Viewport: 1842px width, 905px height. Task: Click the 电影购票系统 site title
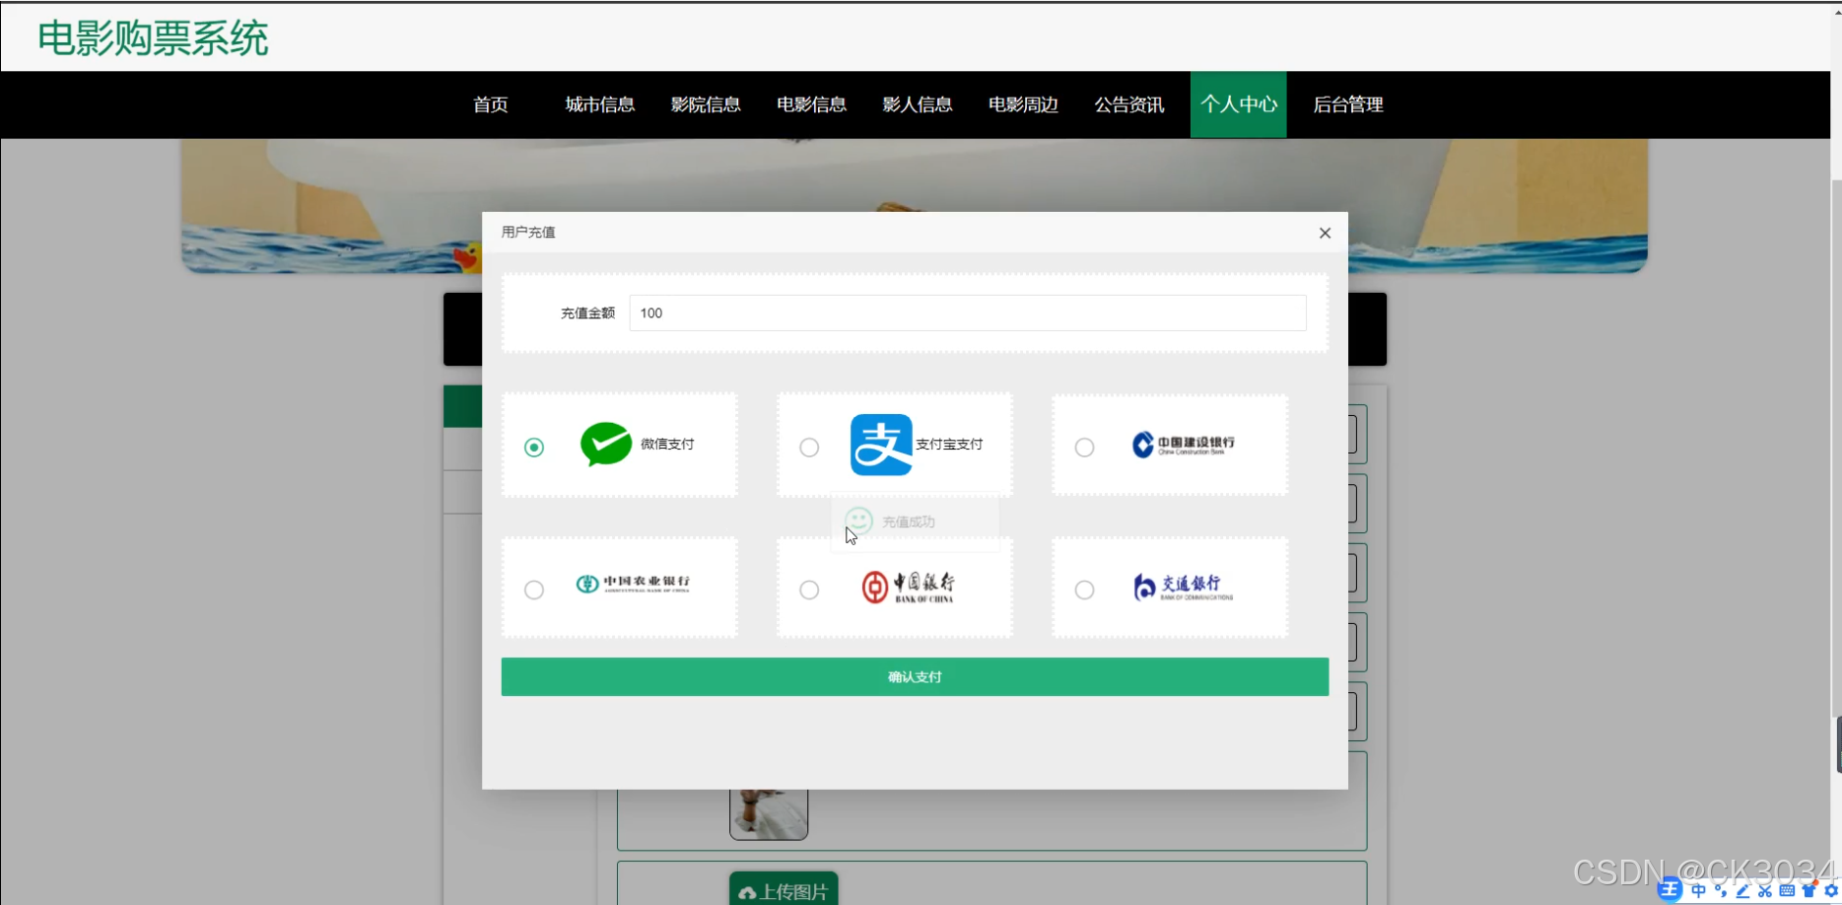(x=153, y=38)
